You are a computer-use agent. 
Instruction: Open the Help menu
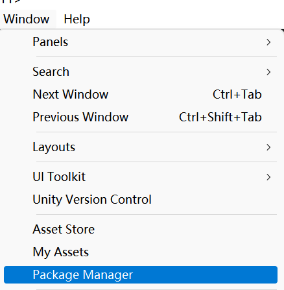click(77, 19)
